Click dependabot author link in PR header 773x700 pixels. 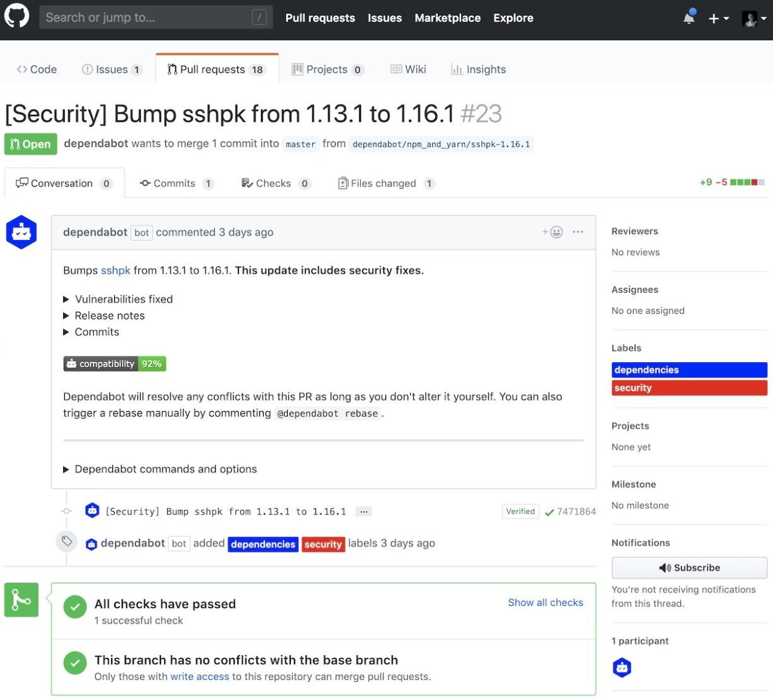tap(96, 143)
